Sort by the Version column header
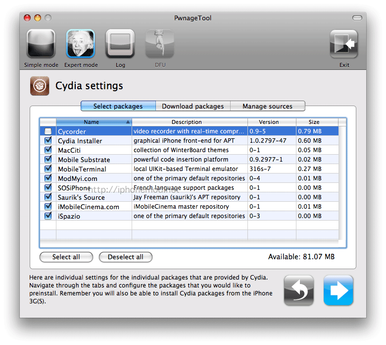Viewport: 386px width, 345px height. pos(272,122)
